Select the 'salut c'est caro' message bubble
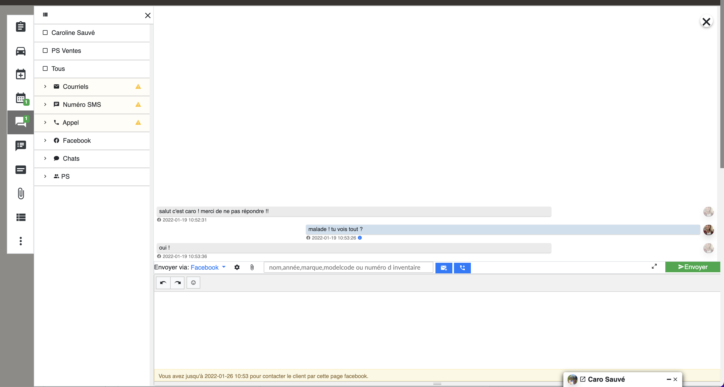 354,211
